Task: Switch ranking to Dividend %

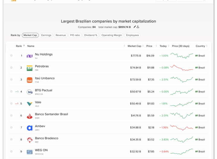Action: click(91, 35)
